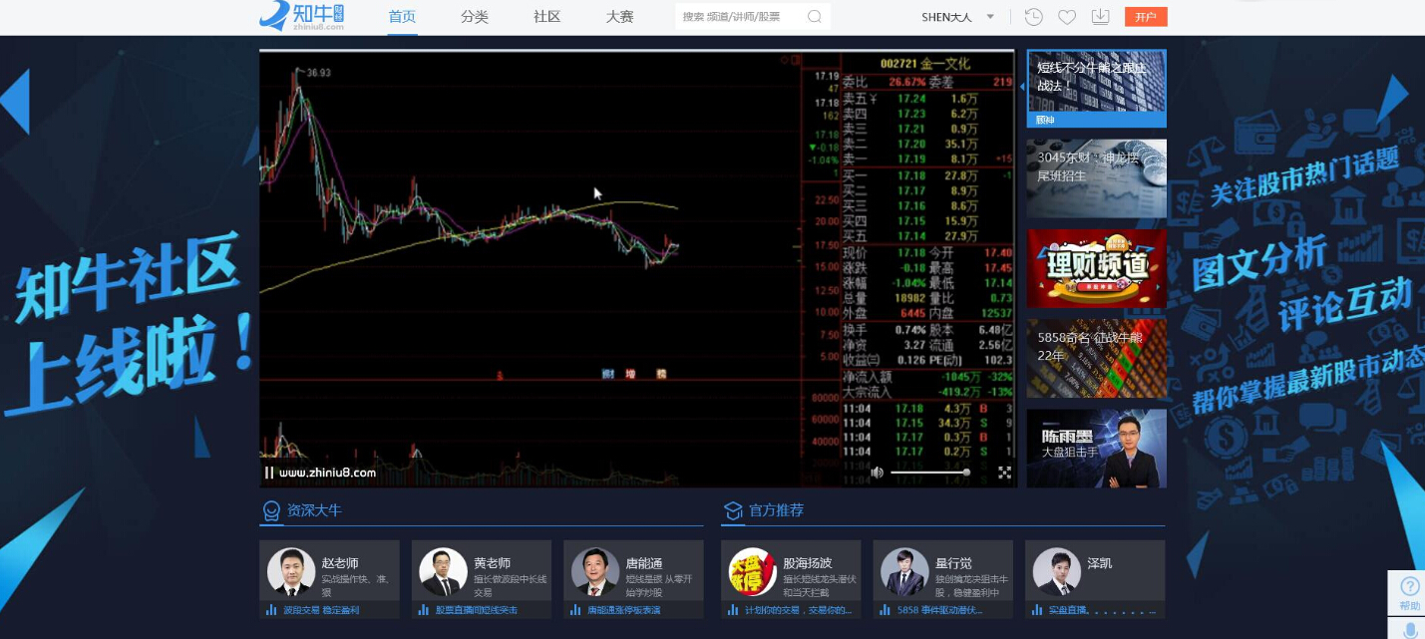Click the search input field
The height and width of the screenshot is (639, 1425).
pos(738,17)
